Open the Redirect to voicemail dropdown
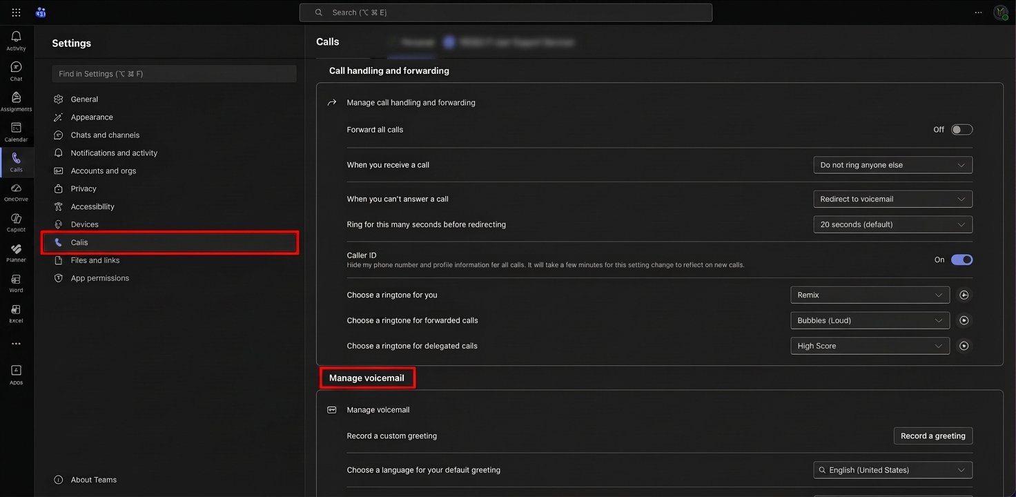Screen dimensions: 1016x497 coord(892,199)
